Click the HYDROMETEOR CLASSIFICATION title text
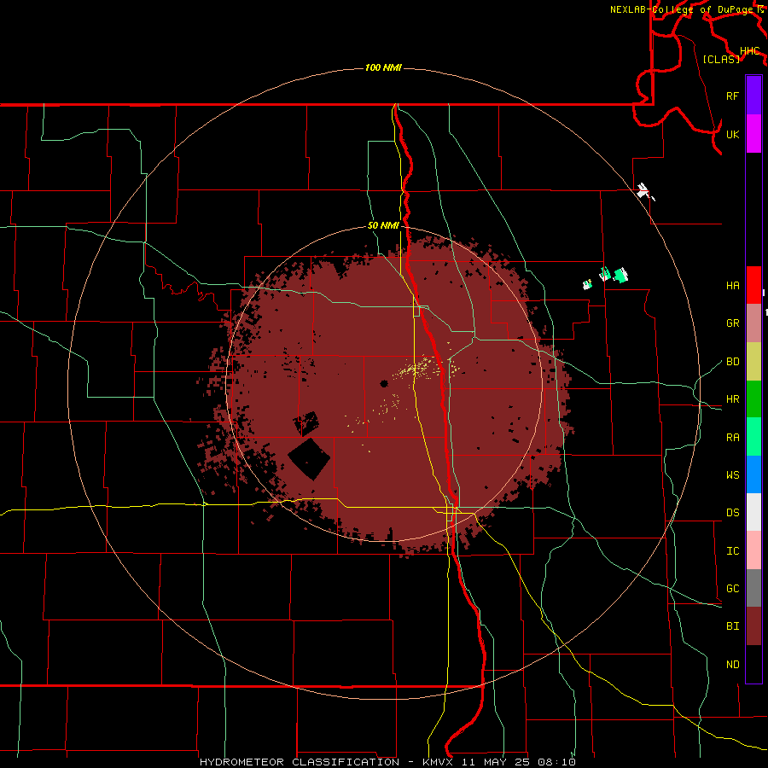This screenshot has width=768, height=768. pyautogui.click(x=300, y=762)
